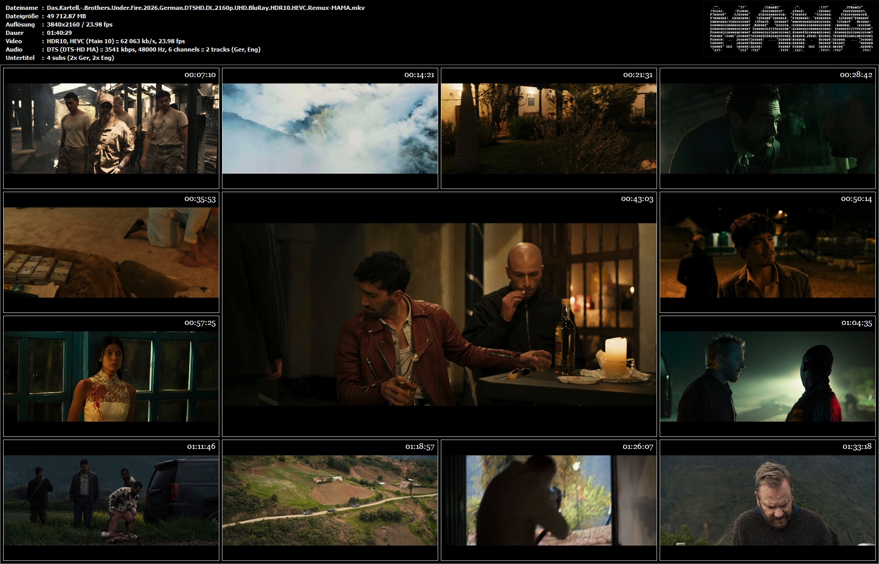
Task: Click the ASCII art logo at top right
Action: [791, 29]
